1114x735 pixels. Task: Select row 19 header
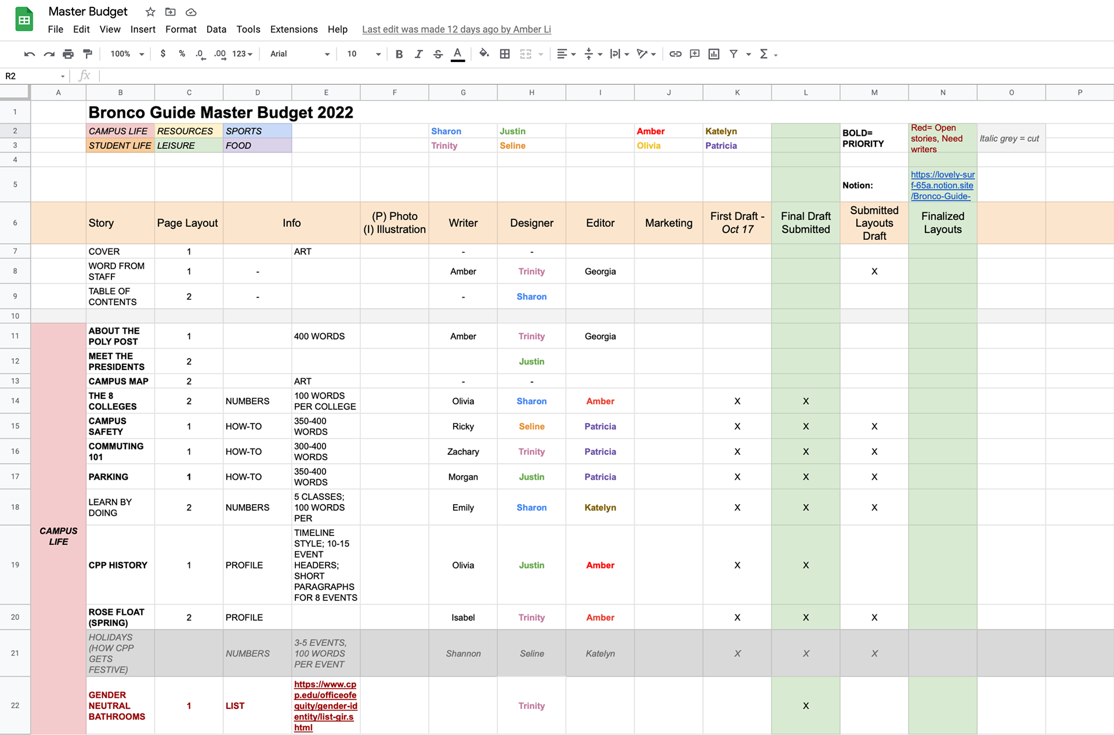click(15, 564)
